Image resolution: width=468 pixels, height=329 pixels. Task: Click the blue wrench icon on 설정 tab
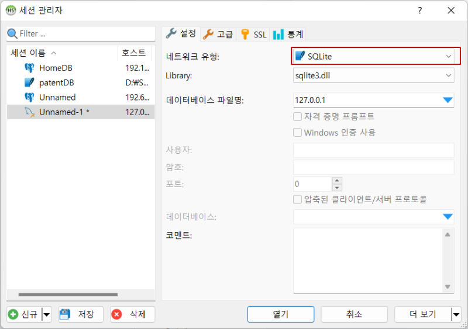tap(171, 33)
